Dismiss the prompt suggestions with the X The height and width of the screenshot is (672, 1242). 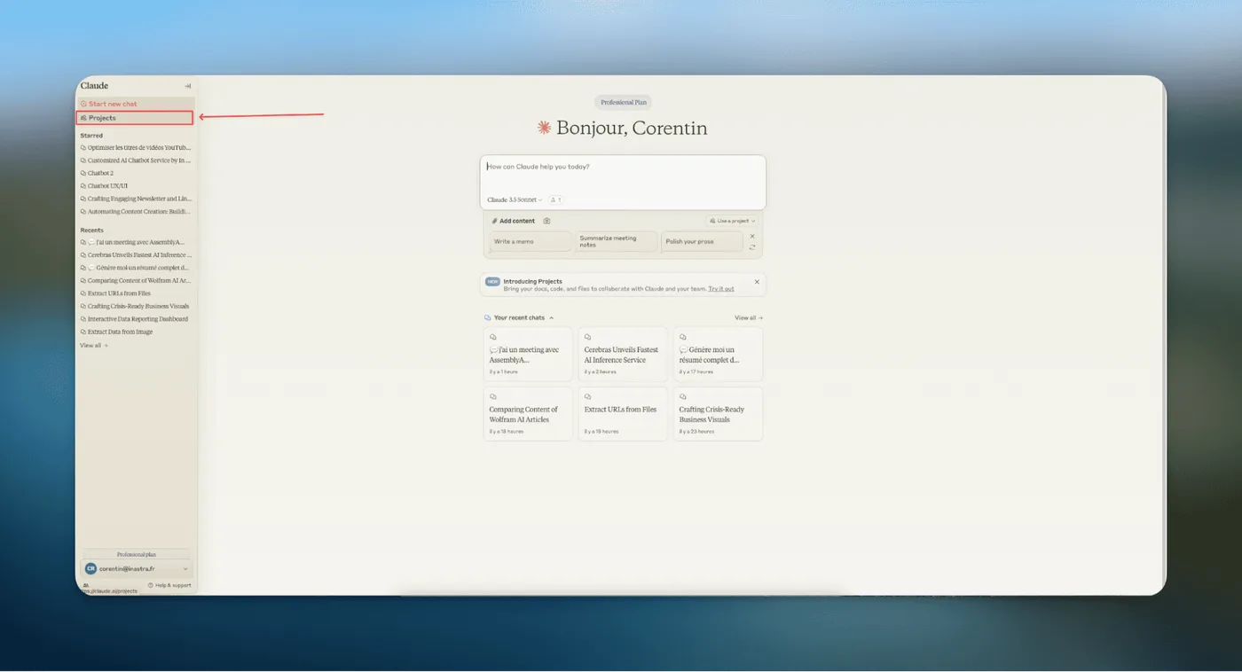[x=752, y=236]
